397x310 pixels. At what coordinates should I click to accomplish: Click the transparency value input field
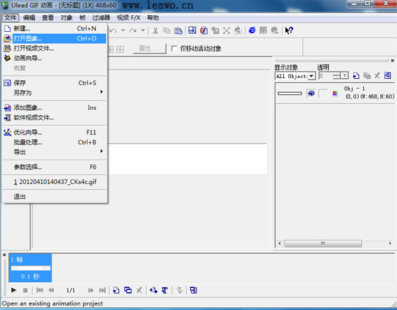[326, 76]
